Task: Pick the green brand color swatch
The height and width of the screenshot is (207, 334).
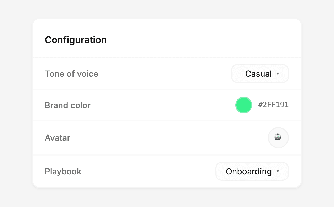Action: pos(244,105)
